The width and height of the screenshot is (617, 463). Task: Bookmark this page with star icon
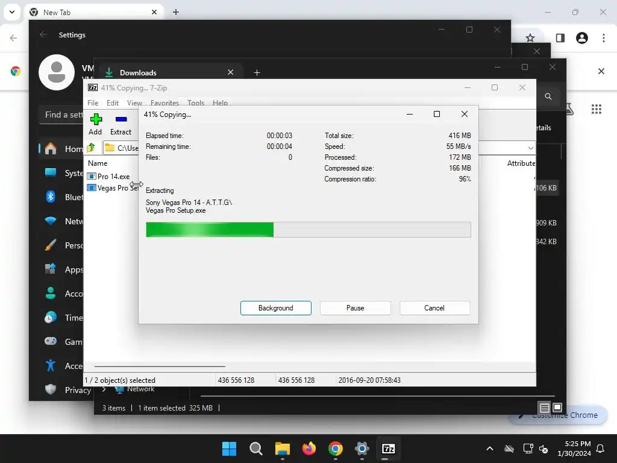(x=530, y=38)
